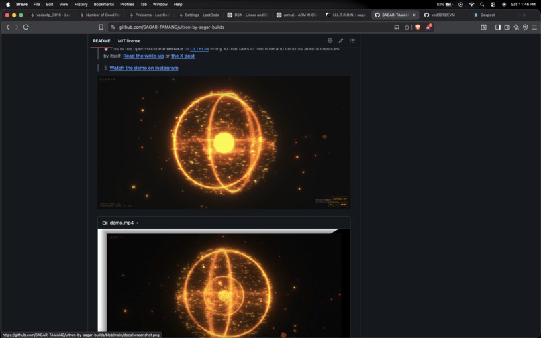Viewport: 541px width, 338px height.
Task: Click the screen recording menu bar icon
Action: 460,5
